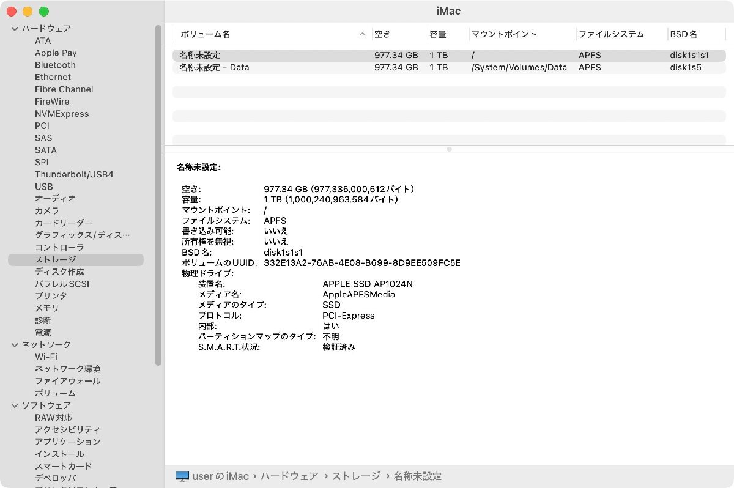
Task: Click the sort chevron on the ボリューム名 column
Action: tap(362, 34)
